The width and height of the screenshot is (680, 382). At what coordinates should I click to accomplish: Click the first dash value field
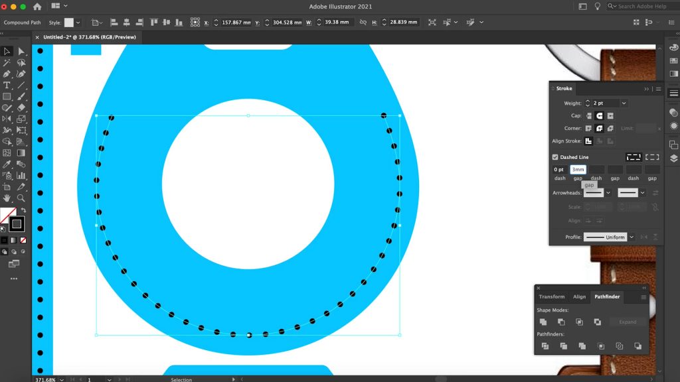[x=559, y=170]
